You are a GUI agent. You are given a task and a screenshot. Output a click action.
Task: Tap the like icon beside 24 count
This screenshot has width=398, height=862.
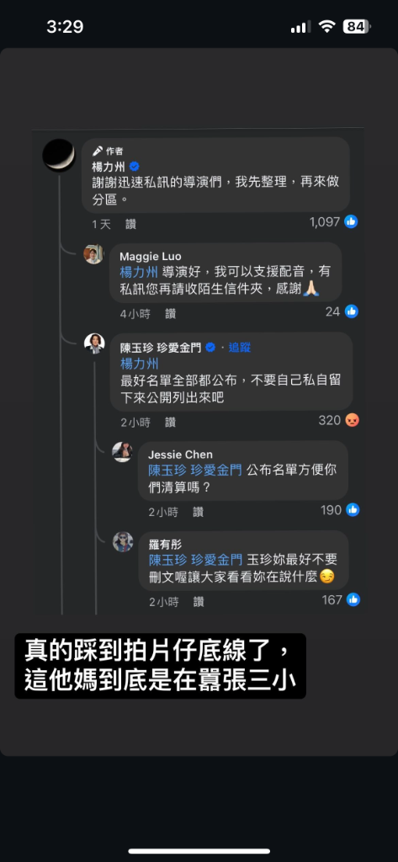coord(351,311)
